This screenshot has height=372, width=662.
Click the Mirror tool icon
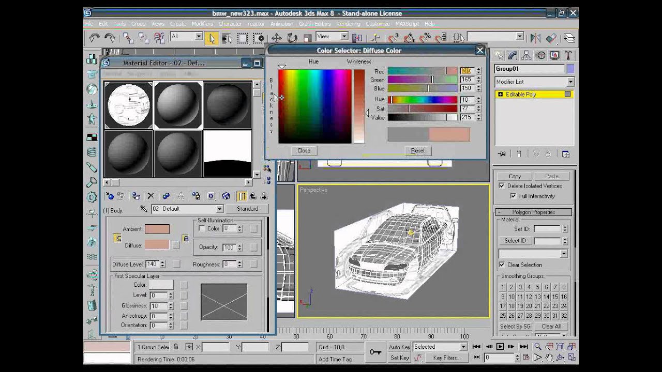coord(536,37)
